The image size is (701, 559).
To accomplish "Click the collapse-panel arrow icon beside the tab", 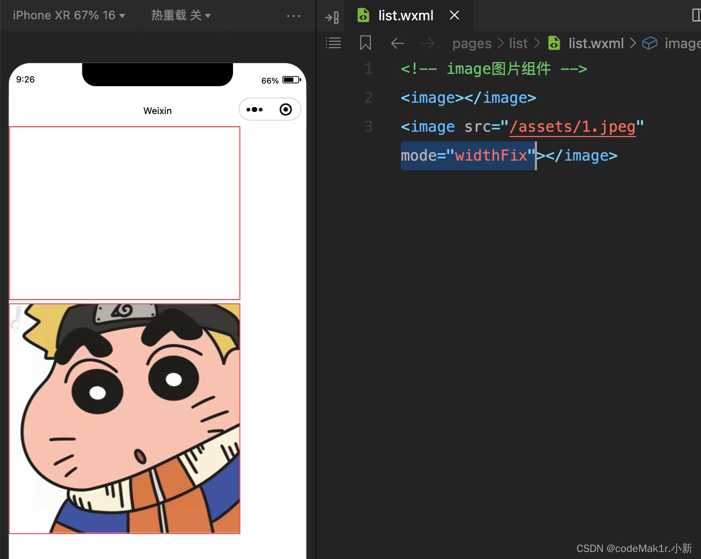I will tap(332, 17).
